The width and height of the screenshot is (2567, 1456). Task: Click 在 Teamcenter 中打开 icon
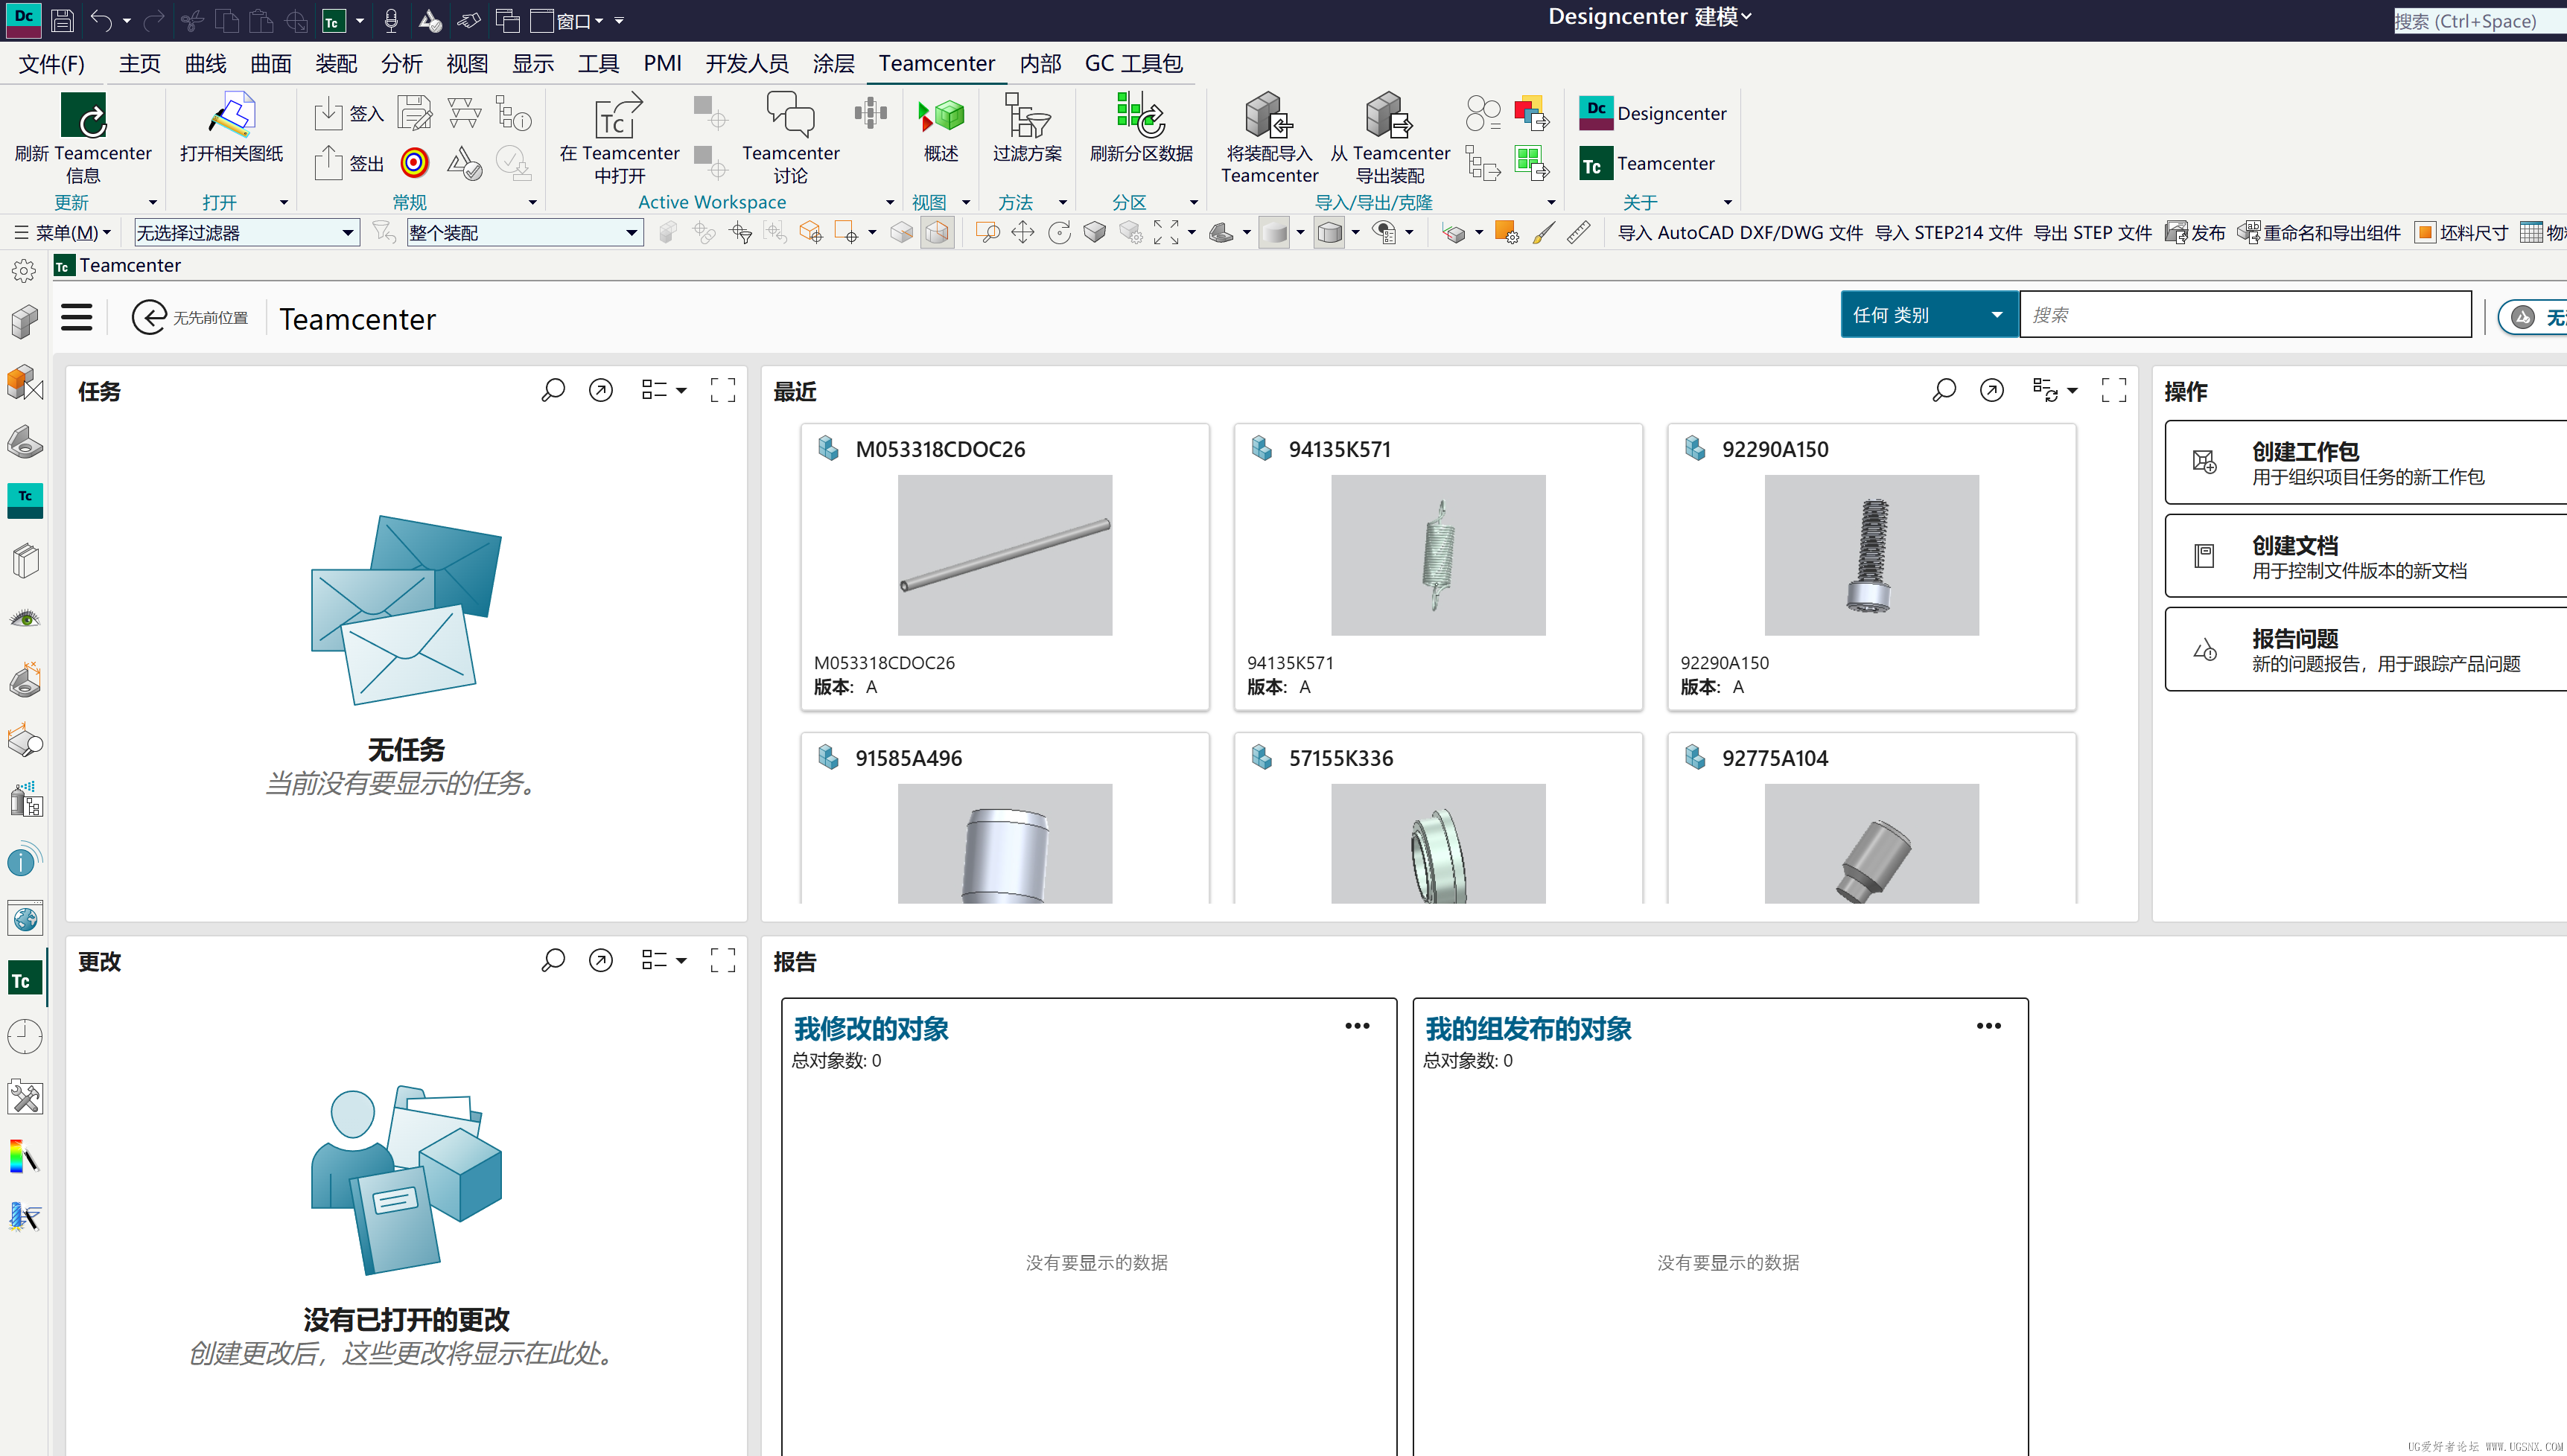click(x=618, y=116)
